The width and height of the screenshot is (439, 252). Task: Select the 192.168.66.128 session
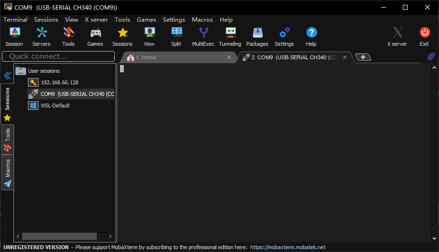click(x=59, y=82)
